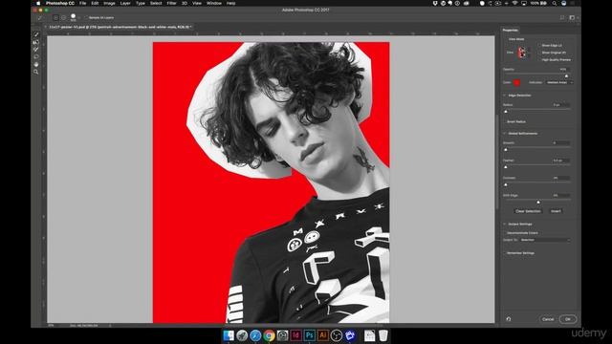Select the Brush tool in left toolbar
612x344 pixels.
pyautogui.click(x=36, y=50)
